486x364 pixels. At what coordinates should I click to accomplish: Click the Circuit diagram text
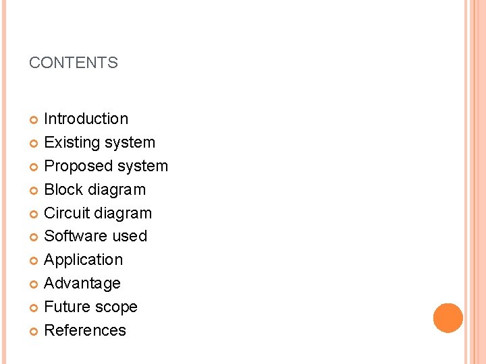coord(98,213)
